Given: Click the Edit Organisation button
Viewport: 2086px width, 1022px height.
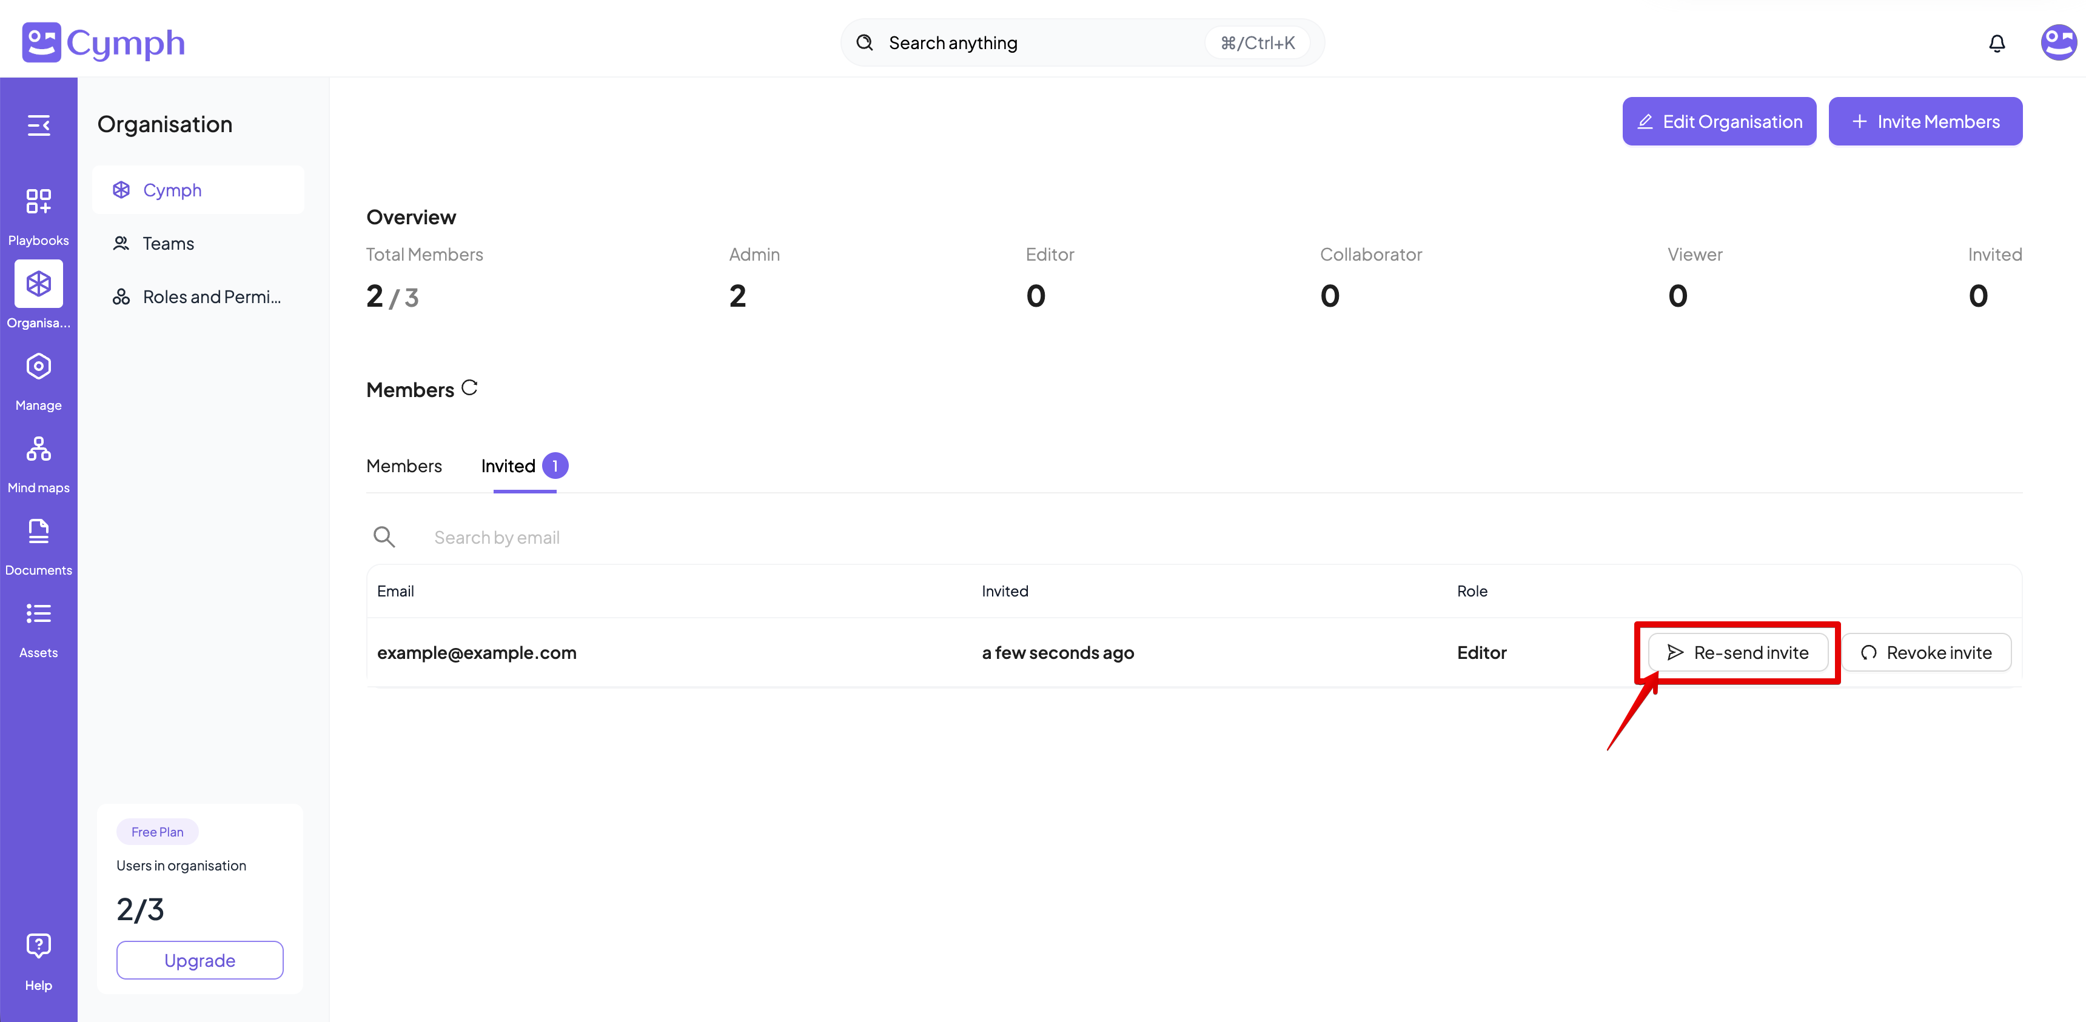Looking at the screenshot, I should click(1719, 121).
